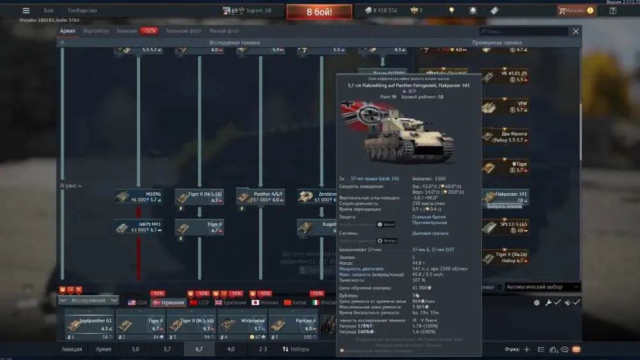Open the contacts and friends icon
The image size is (640, 360).
(x=553, y=349)
